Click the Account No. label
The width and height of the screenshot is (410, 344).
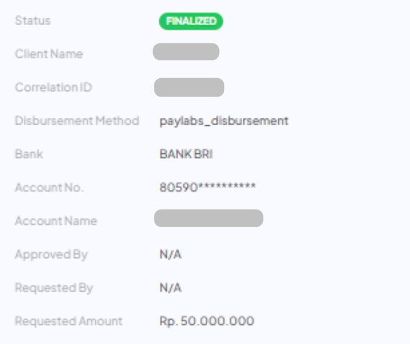(x=49, y=188)
